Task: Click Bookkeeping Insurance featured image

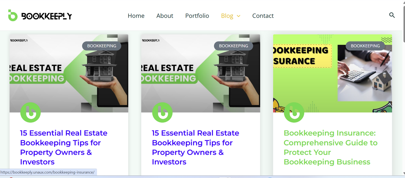Action: coord(332,73)
